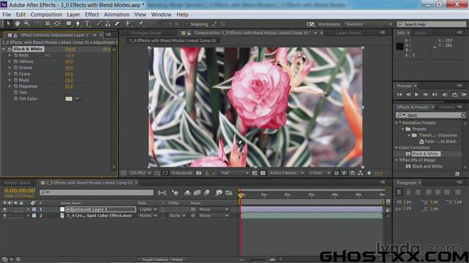The height and width of the screenshot is (263, 469).
Task: Select the Pen tool
Action: [77, 23]
